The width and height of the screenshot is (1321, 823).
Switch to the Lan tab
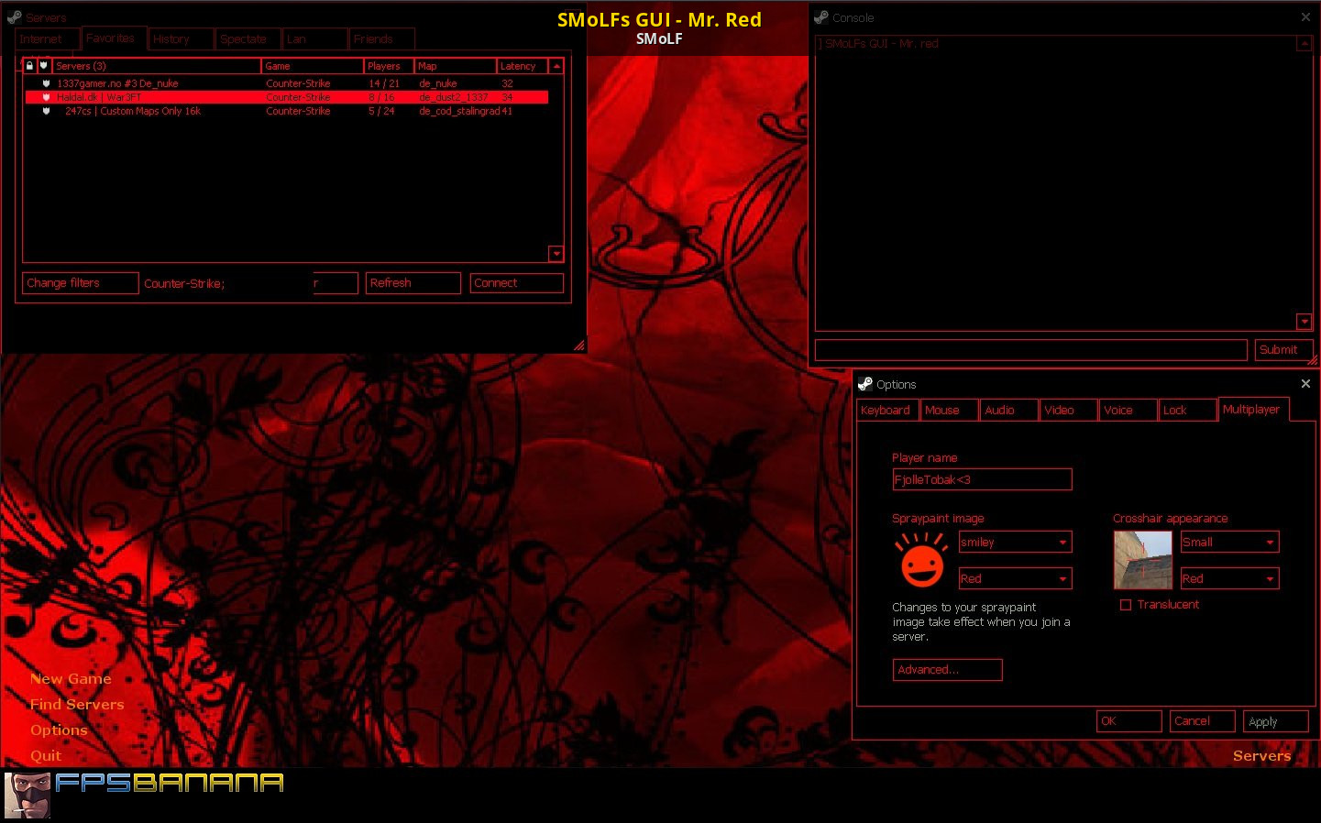(314, 39)
